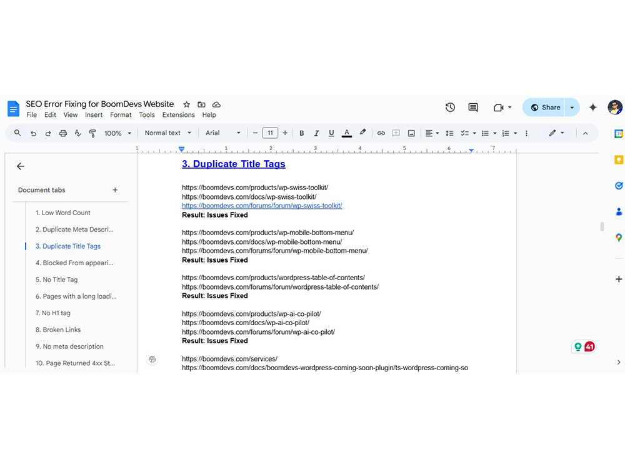Click the font size field showing 11
The height and width of the screenshot is (469, 625).
tap(270, 133)
